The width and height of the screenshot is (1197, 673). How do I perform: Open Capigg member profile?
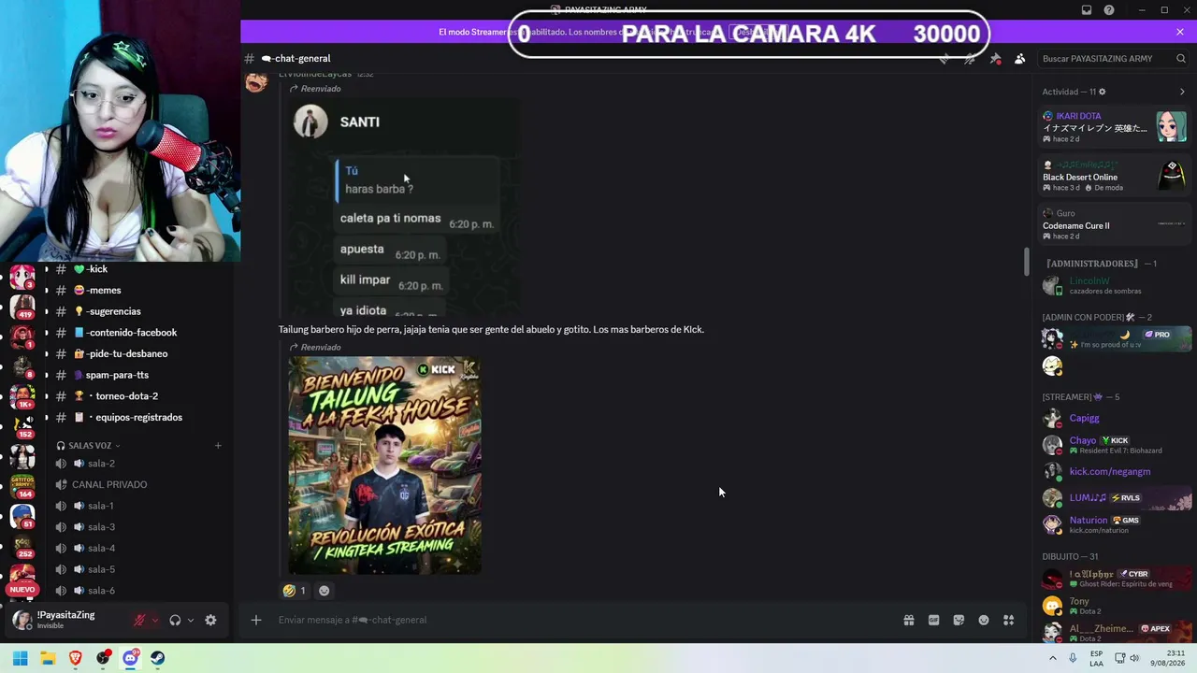[x=1115, y=418]
